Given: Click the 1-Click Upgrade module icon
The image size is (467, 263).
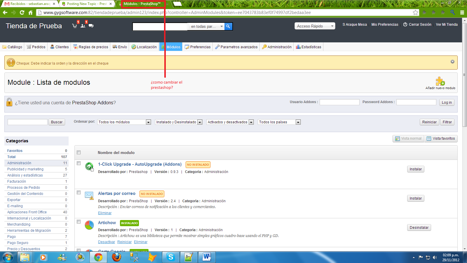Looking at the screenshot, I should click(89, 167).
